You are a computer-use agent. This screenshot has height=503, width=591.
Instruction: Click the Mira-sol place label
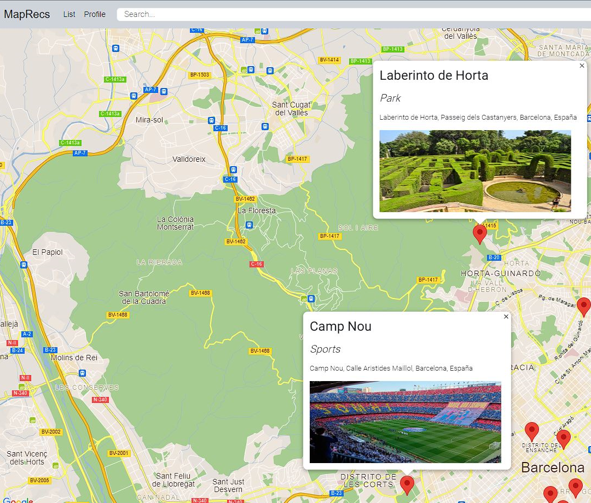coord(149,120)
